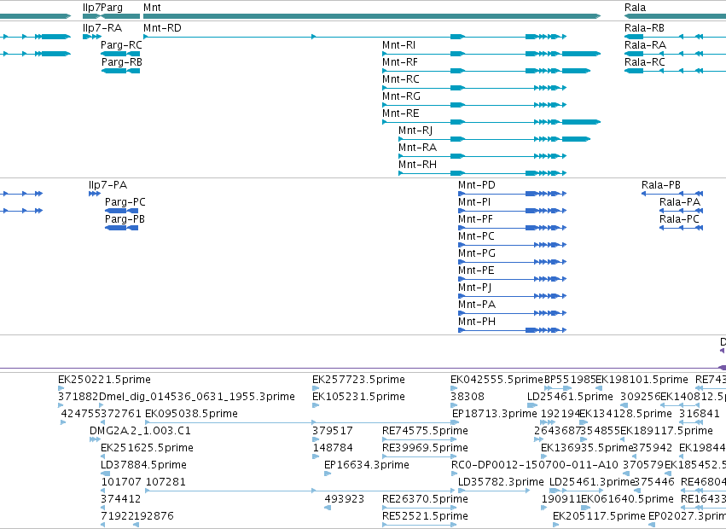This screenshot has width=726, height=529.
Task: Click cDNA RE39969.5prime
Action: [425, 448]
